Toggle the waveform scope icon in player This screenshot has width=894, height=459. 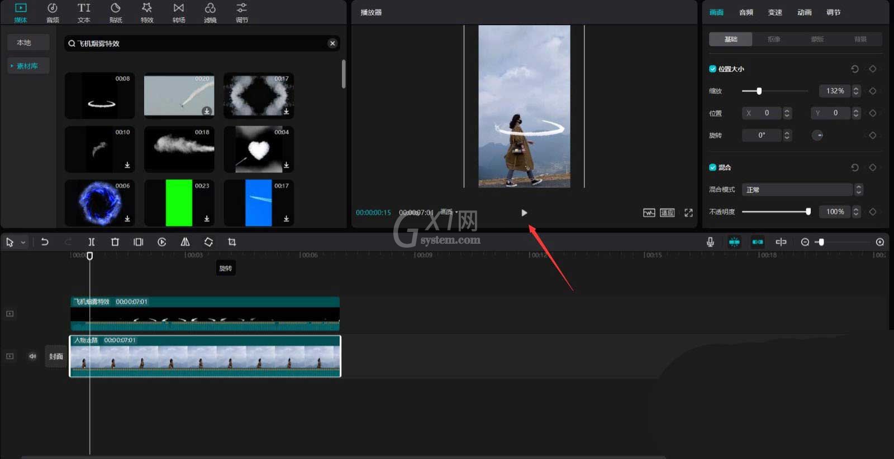click(649, 212)
